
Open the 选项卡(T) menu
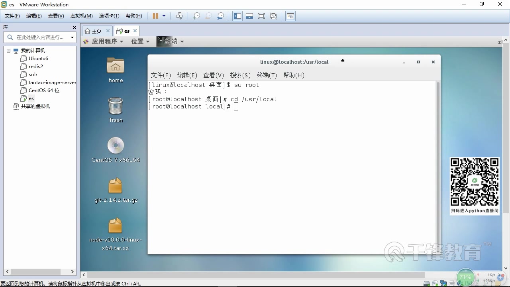click(109, 16)
